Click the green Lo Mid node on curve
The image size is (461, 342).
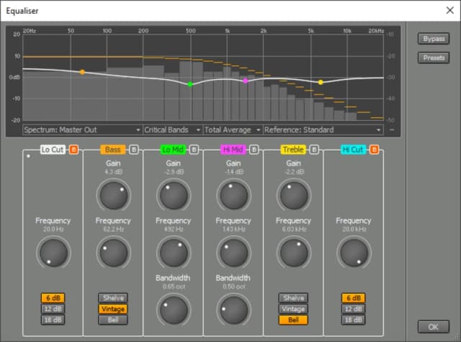pos(190,84)
